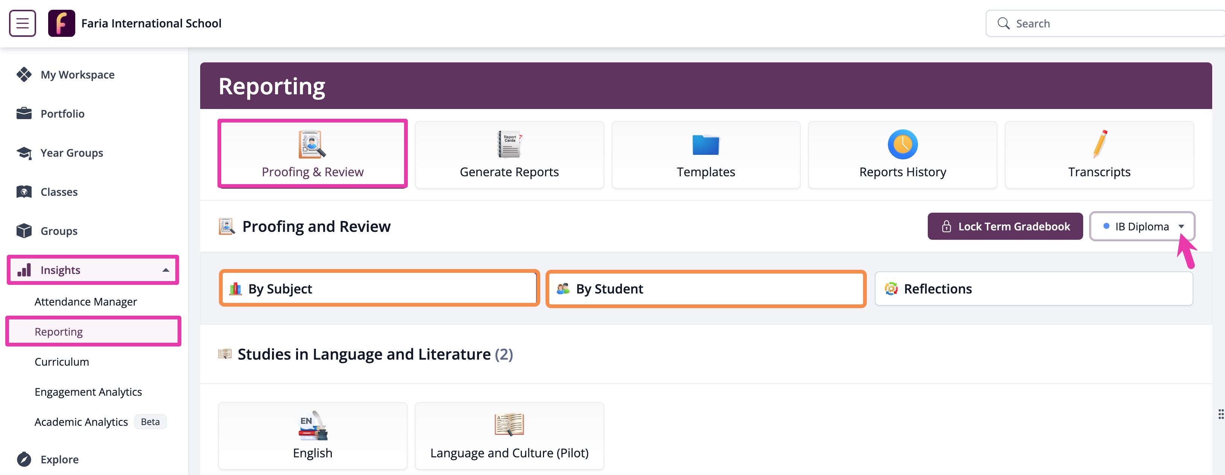Click the Lock Term Gradebook button

pos(1005,226)
